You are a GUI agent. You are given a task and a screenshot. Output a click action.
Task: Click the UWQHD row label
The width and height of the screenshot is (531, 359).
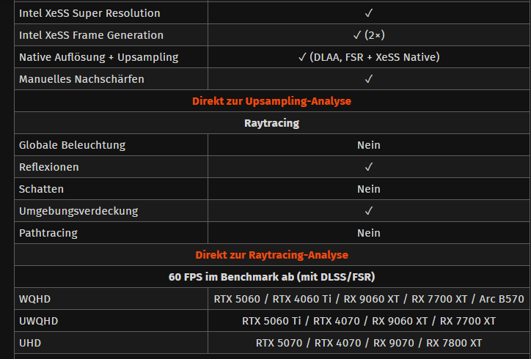pos(39,321)
